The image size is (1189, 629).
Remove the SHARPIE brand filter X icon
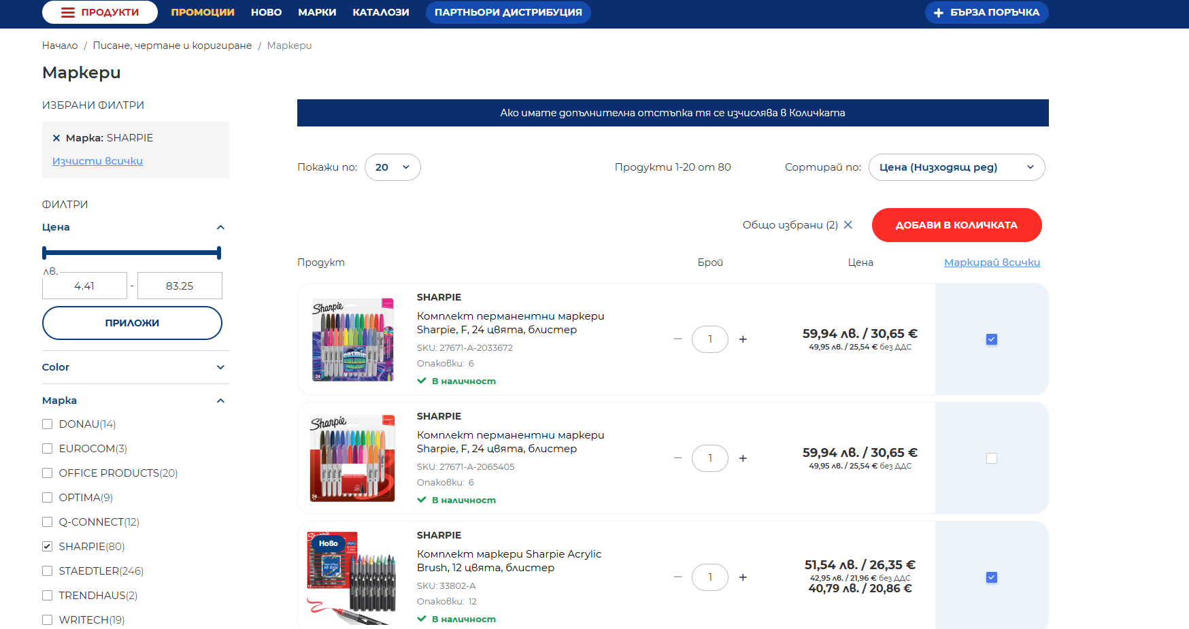[x=56, y=138]
